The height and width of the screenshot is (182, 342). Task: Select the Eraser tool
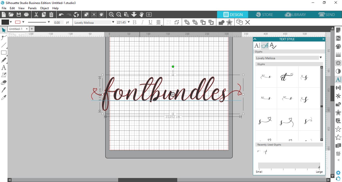[x=4, y=82]
